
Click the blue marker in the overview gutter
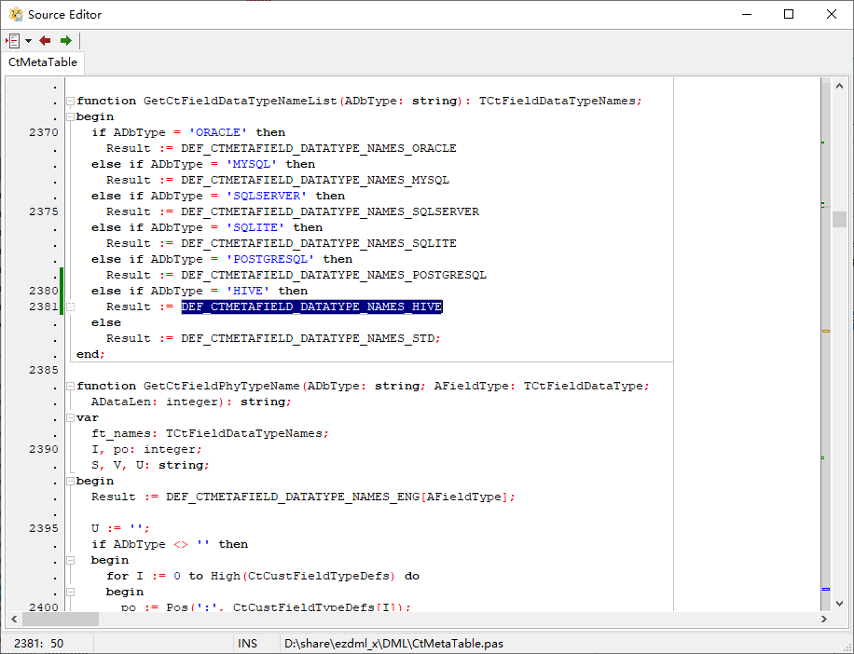click(x=826, y=590)
